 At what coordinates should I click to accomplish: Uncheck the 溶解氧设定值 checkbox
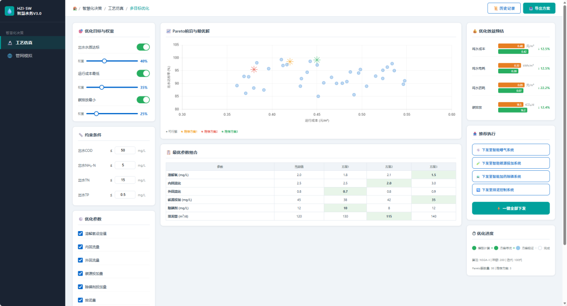(80, 234)
